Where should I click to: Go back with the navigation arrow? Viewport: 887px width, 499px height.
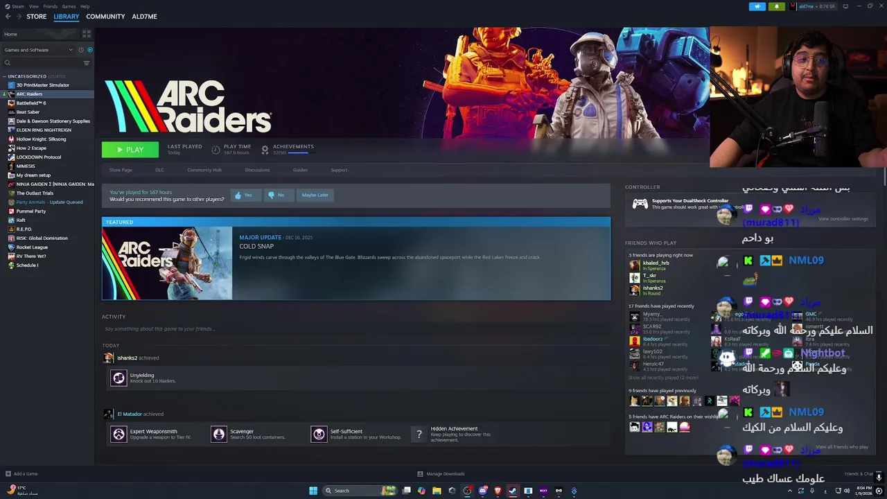[x=8, y=17]
